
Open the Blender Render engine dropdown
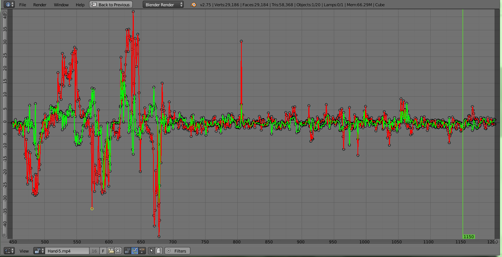[163, 5]
